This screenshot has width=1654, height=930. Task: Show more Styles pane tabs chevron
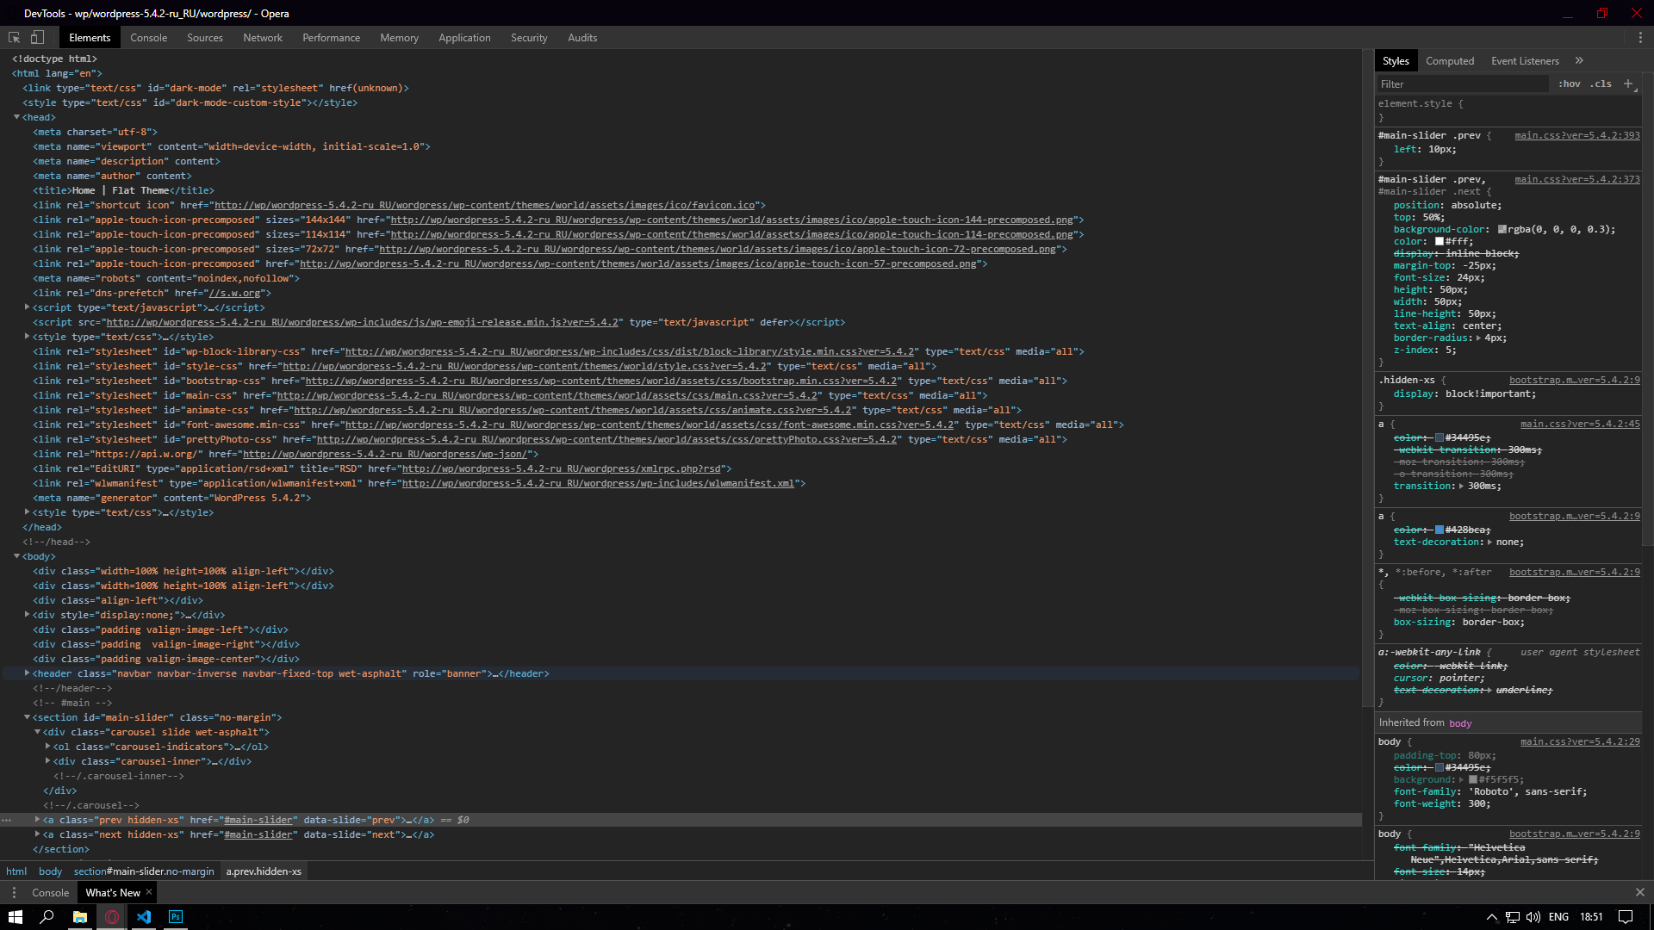(1579, 60)
